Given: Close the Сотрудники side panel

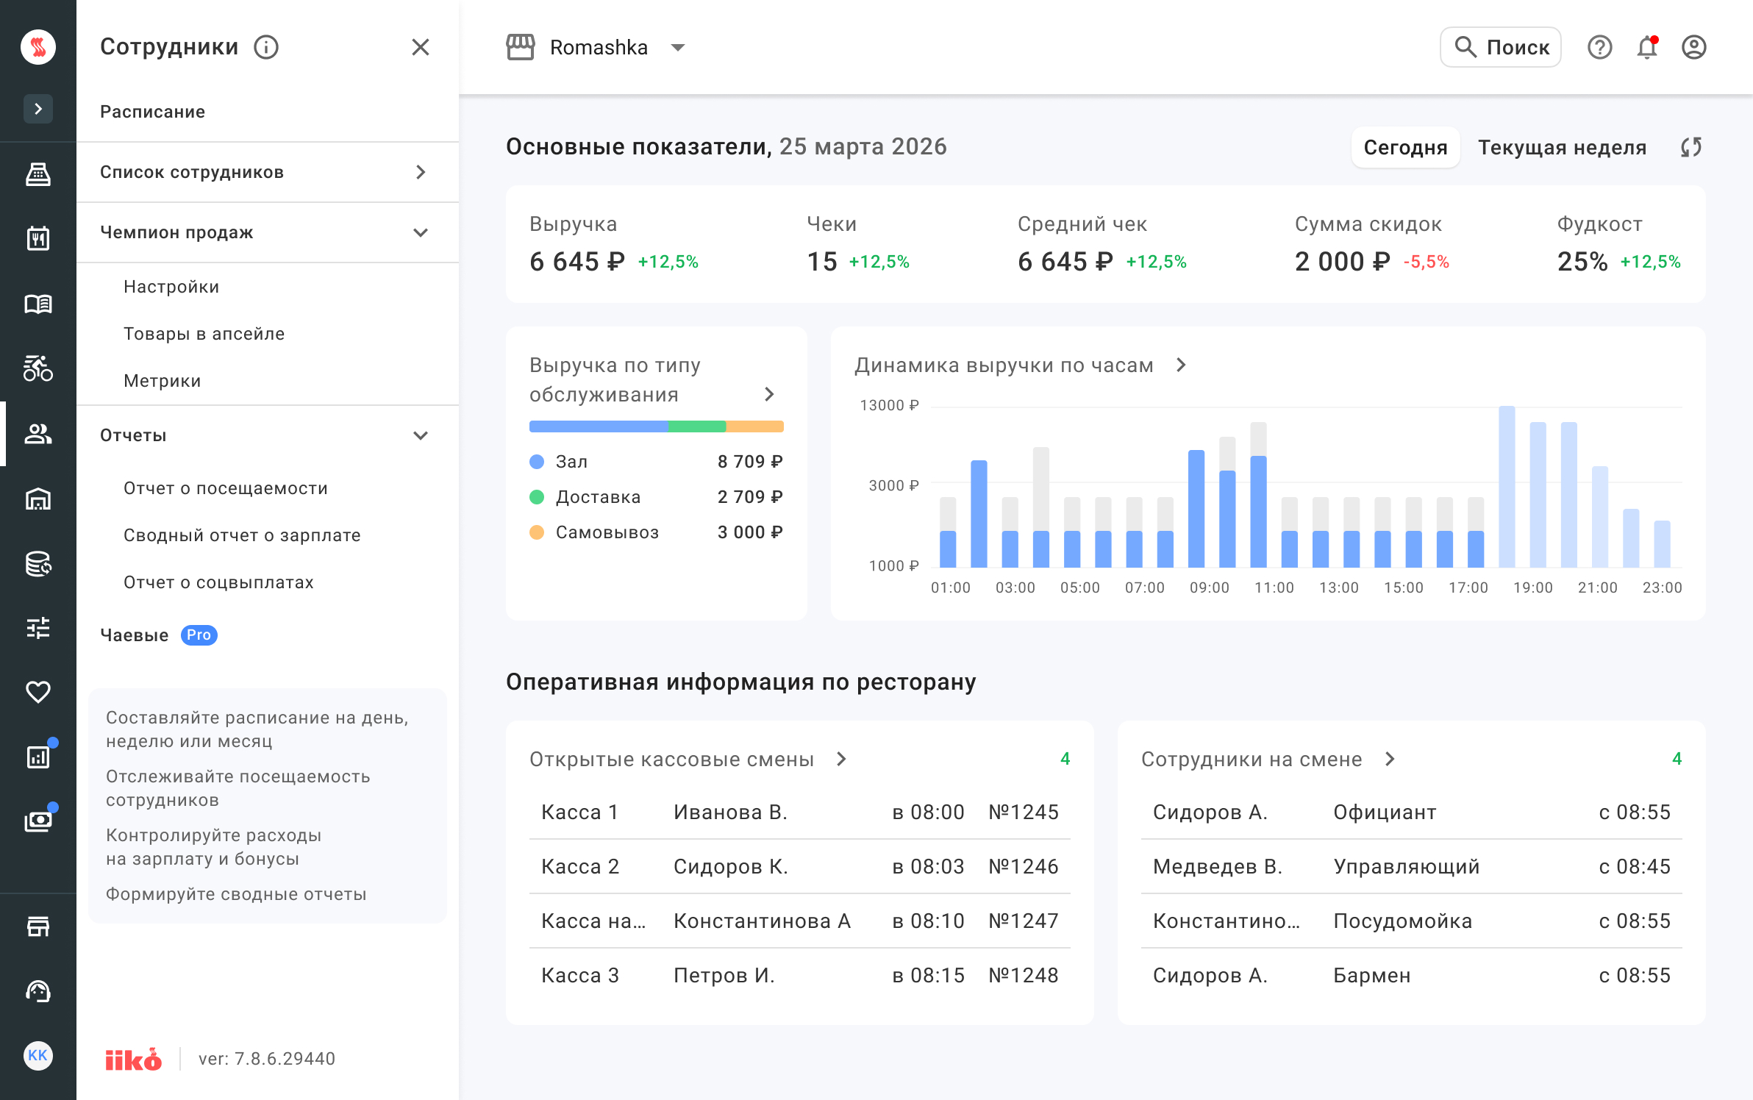Looking at the screenshot, I should pos(421,47).
